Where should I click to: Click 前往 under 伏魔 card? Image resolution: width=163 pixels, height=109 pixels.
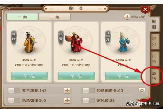(x=76, y=76)
